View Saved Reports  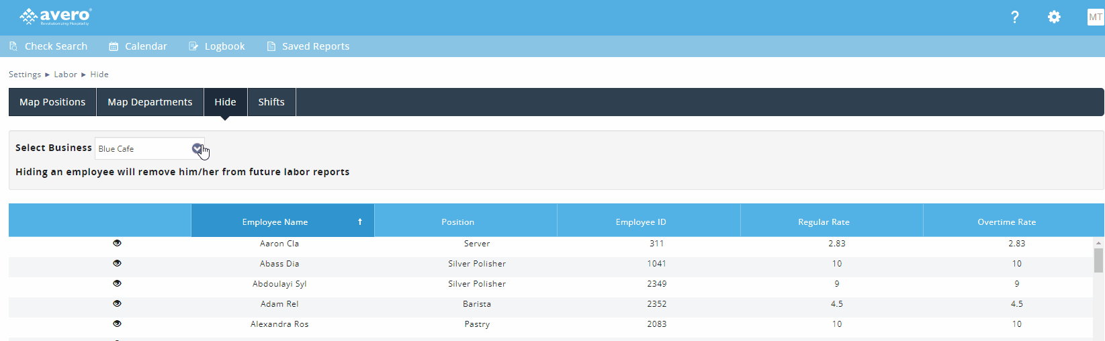(x=308, y=46)
